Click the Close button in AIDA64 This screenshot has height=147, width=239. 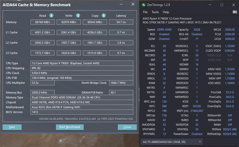tap(127, 127)
